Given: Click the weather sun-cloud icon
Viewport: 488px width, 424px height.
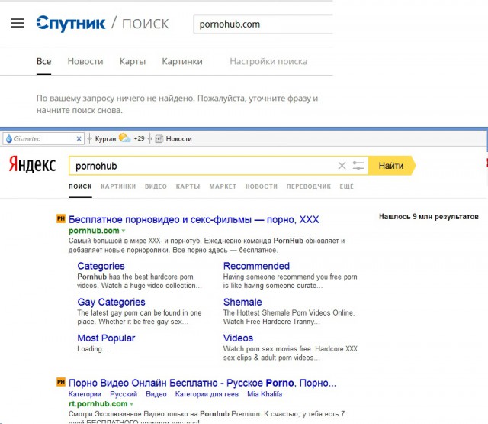Looking at the screenshot, I should click(124, 138).
